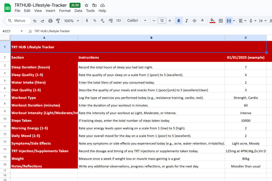Select column C header
This screenshot has width=272, height=181.
point(246,38)
